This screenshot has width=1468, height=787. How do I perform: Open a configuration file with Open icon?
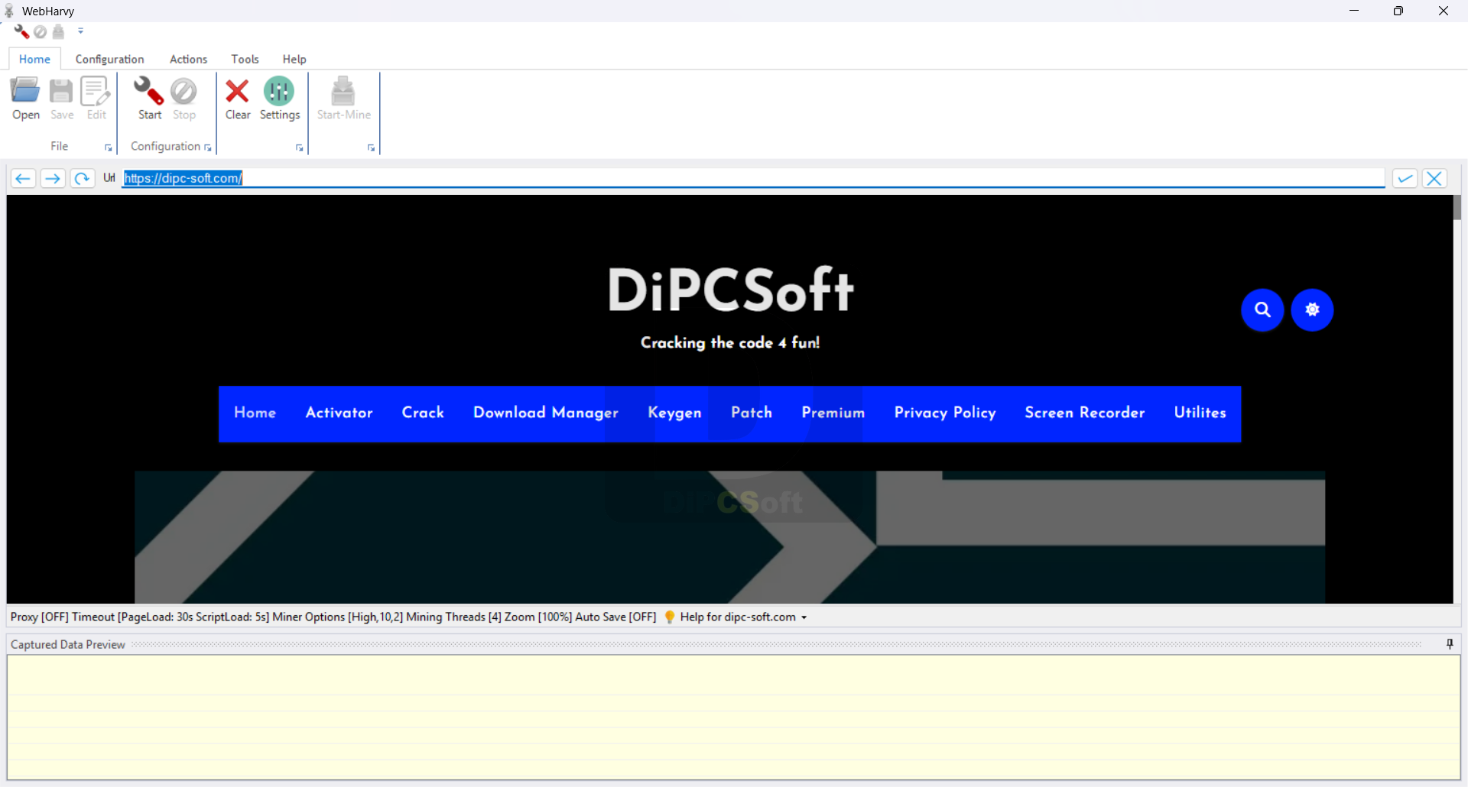point(25,99)
